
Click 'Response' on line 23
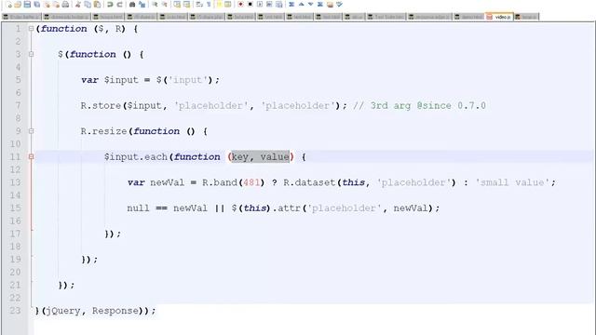115,311
